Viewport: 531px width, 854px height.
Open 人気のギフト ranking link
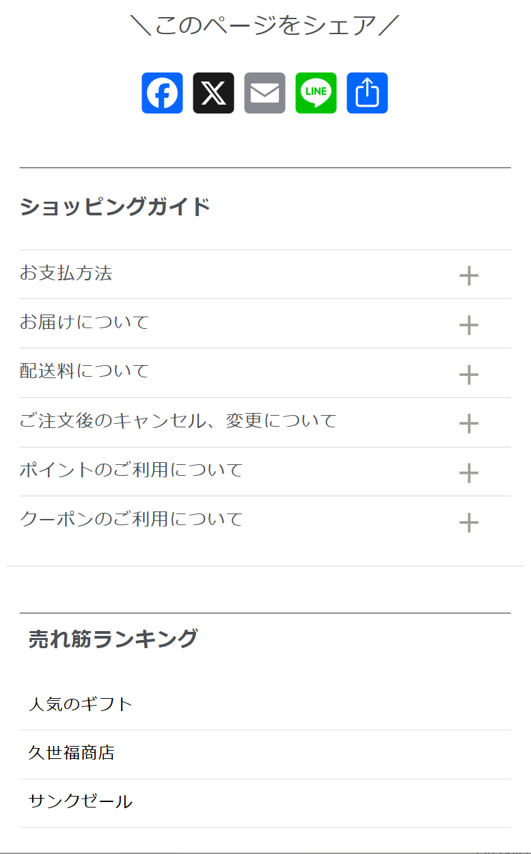point(81,704)
